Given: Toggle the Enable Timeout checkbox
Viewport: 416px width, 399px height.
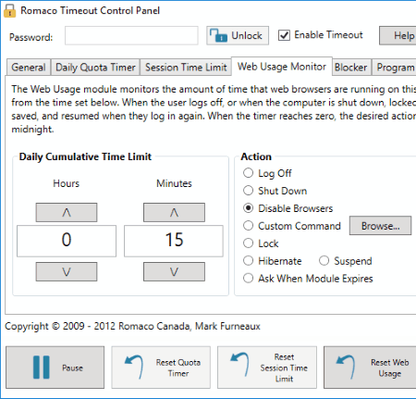Looking at the screenshot, I should pyautogui.click(x=284, y=35).
